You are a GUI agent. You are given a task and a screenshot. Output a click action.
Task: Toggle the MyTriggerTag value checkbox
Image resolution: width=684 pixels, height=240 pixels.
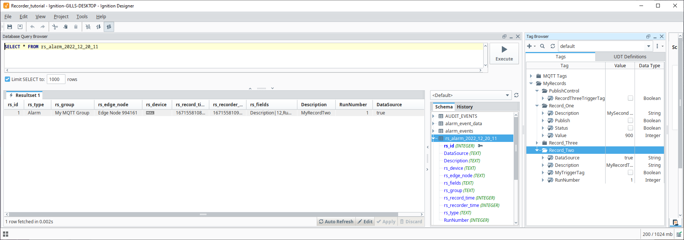click(x=630, y=173)
